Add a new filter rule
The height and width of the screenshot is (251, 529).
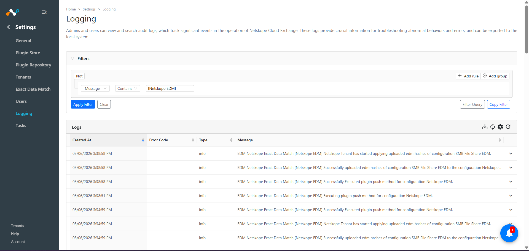point(468,76)
